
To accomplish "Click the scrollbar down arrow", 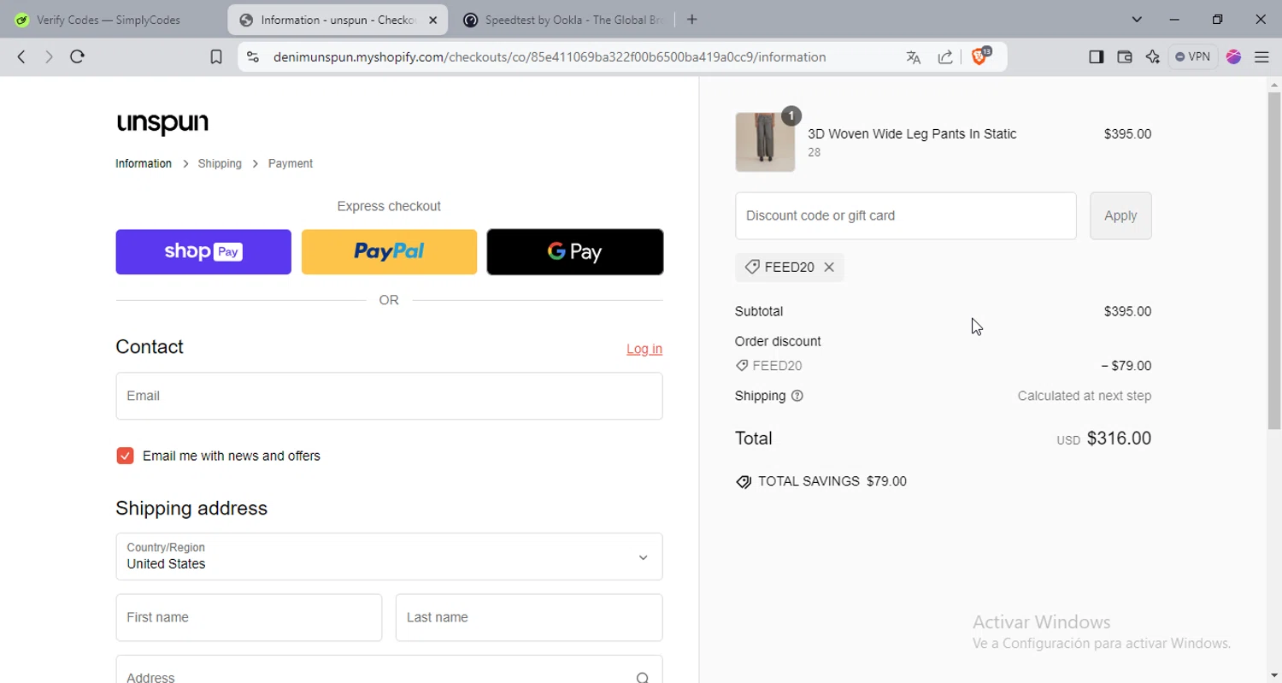I will [x=1274, y=675].
